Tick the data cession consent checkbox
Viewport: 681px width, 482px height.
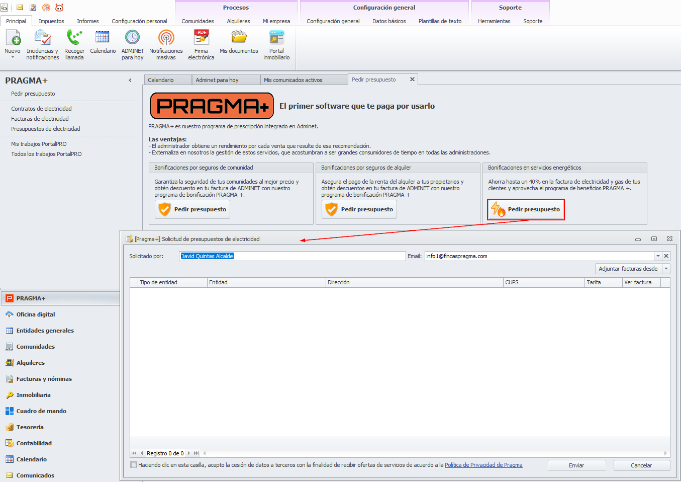133,465
